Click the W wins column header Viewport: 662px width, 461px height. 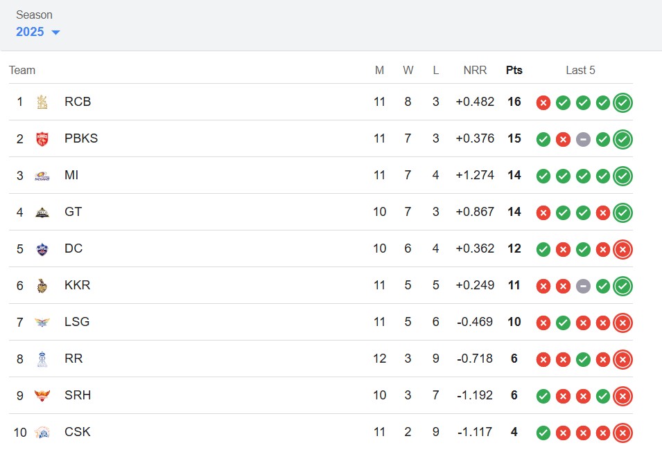[x=408, y=70]
